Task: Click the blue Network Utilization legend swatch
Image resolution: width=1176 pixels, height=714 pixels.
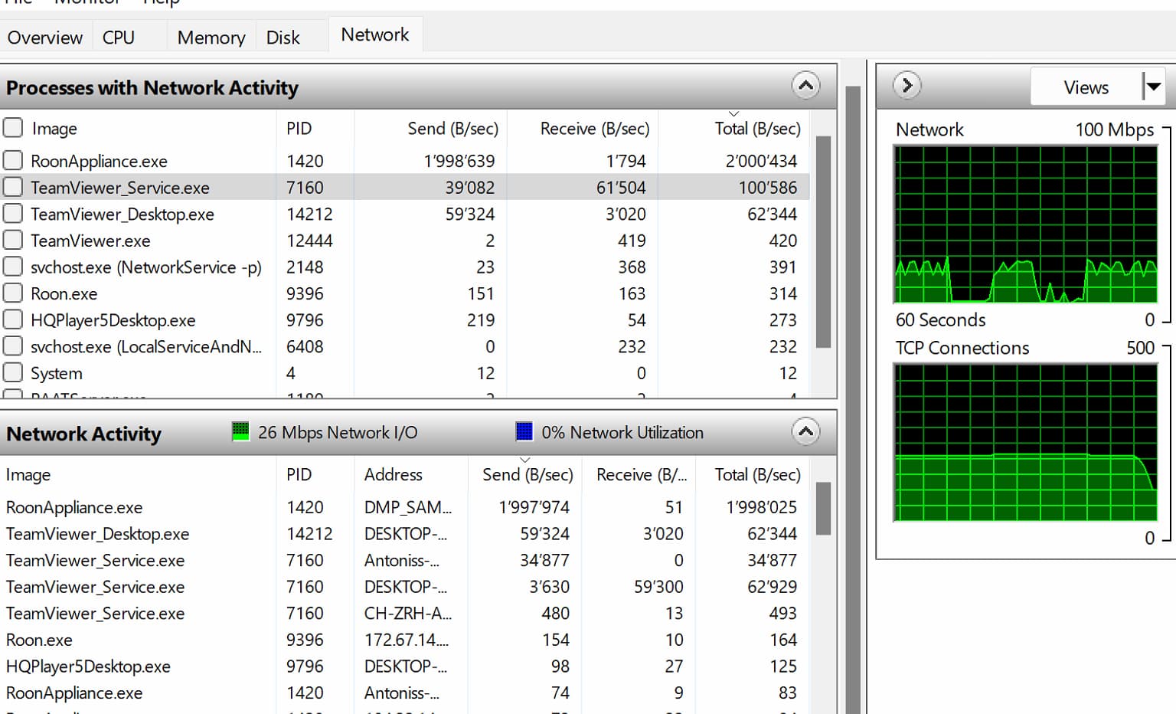Action: (524, 431)
